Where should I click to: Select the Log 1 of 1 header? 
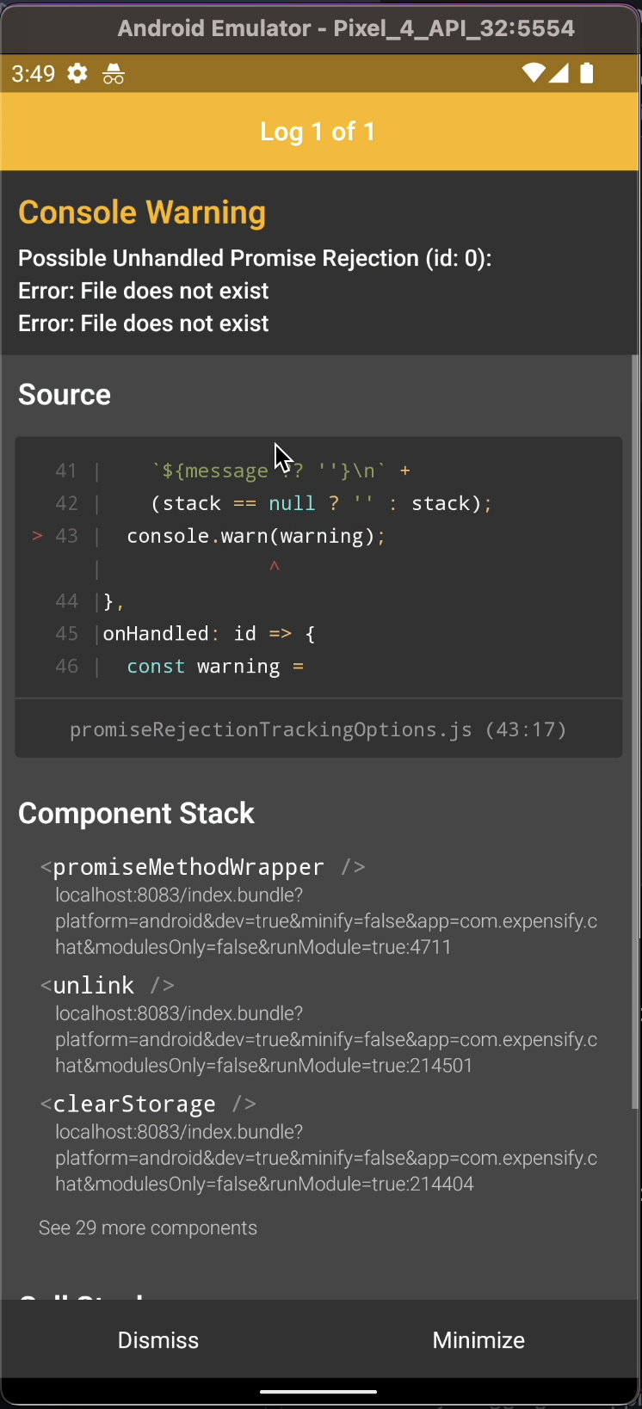coord(318,132)
